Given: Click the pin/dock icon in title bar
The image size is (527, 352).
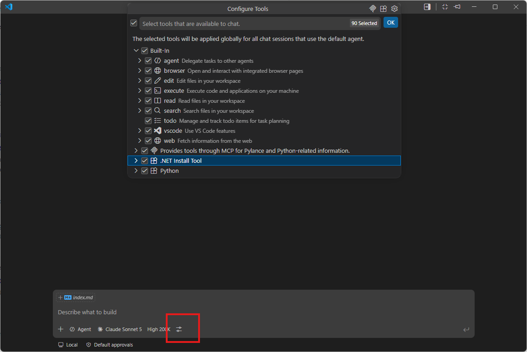Looking at the screenshot, I should (457, 7).
